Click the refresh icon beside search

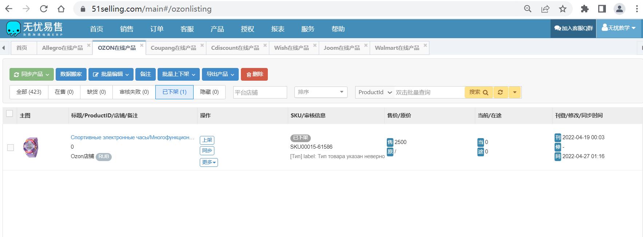pos(500,92)
